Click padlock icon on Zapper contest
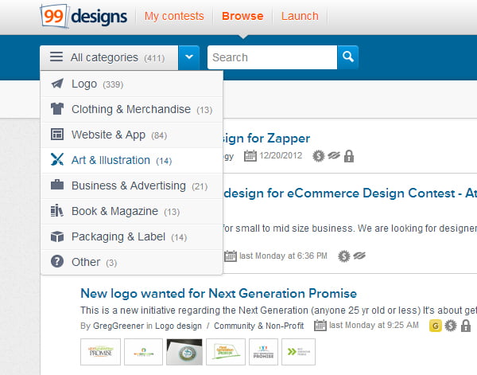Viewport: 477px width, 375px height. [349, 156]
